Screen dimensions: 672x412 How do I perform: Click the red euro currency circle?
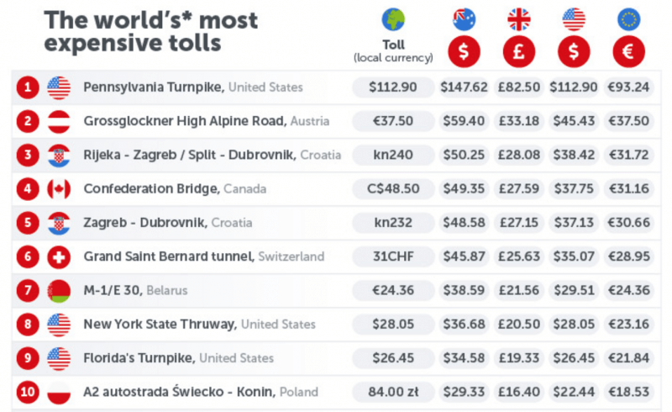(x=628, y=51)
